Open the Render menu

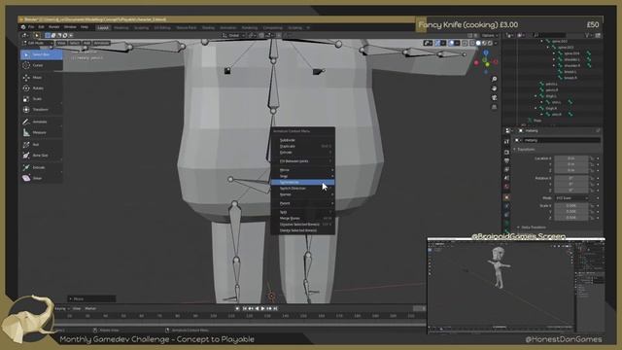pyautogui.click(x=54, y=27)
